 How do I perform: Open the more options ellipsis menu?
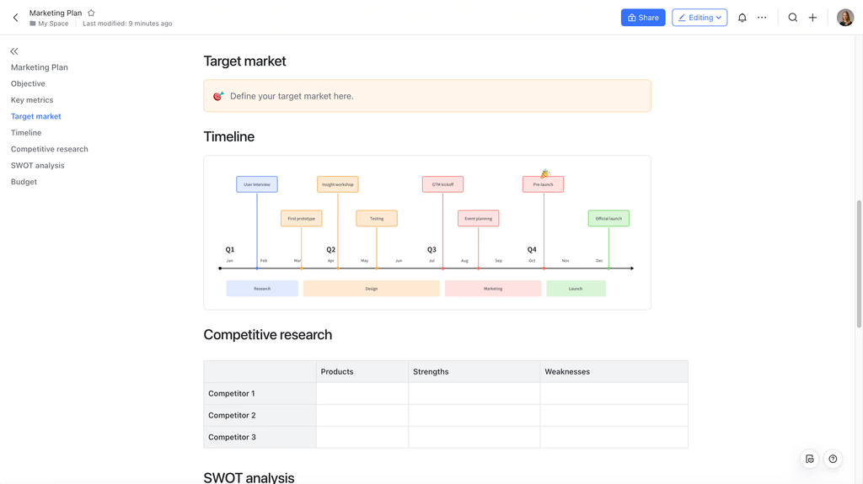762,18
